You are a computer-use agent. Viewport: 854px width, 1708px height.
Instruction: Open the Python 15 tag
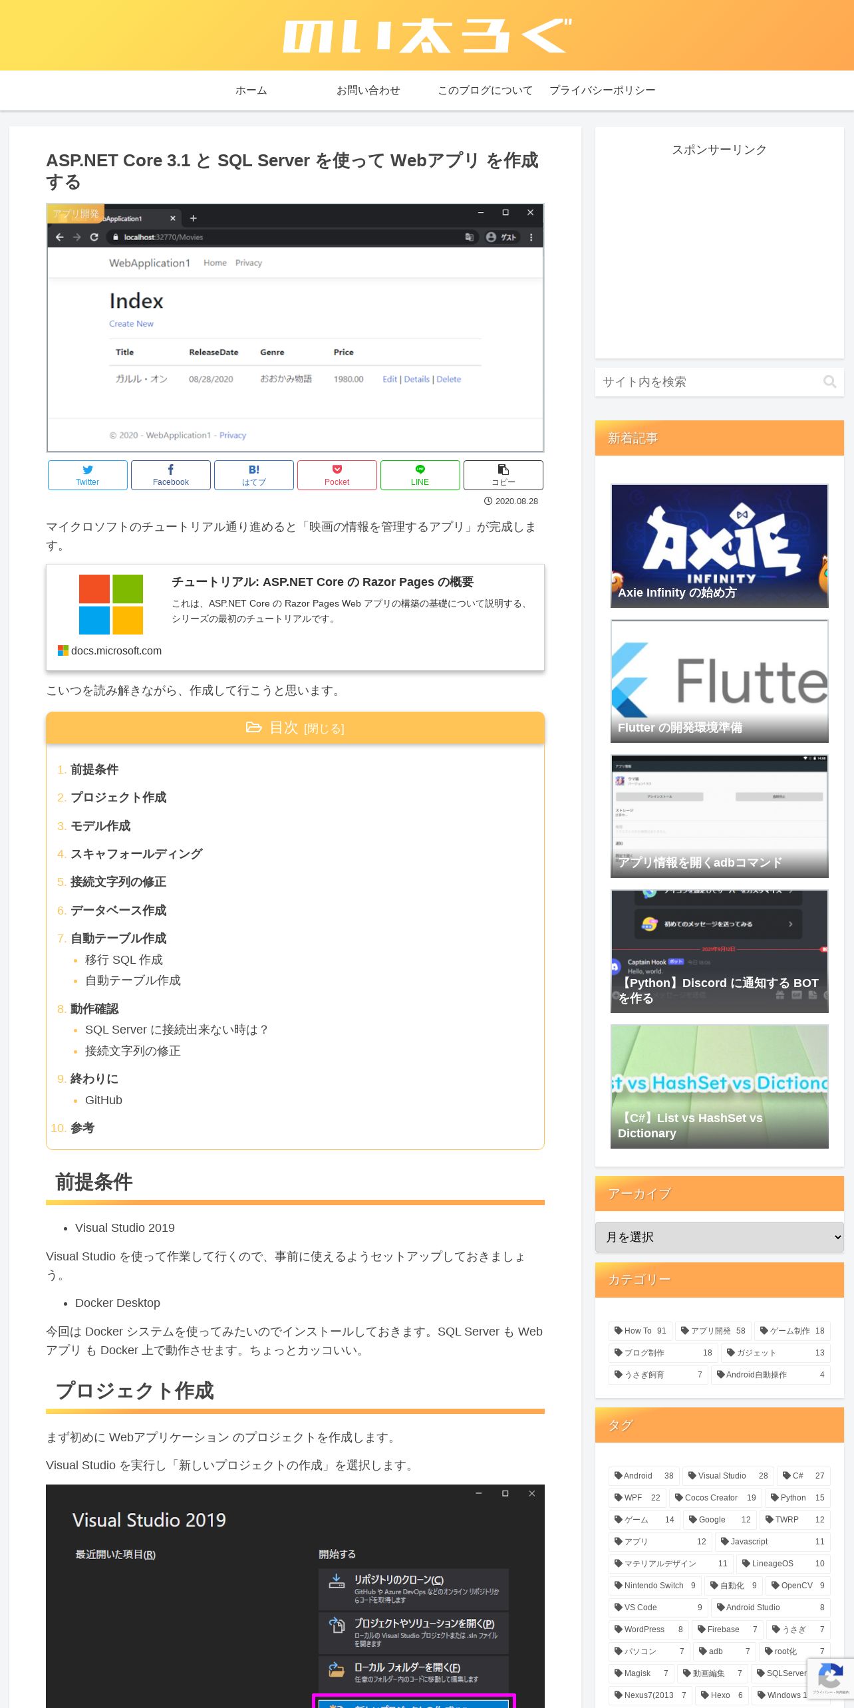click(797, 1498)
